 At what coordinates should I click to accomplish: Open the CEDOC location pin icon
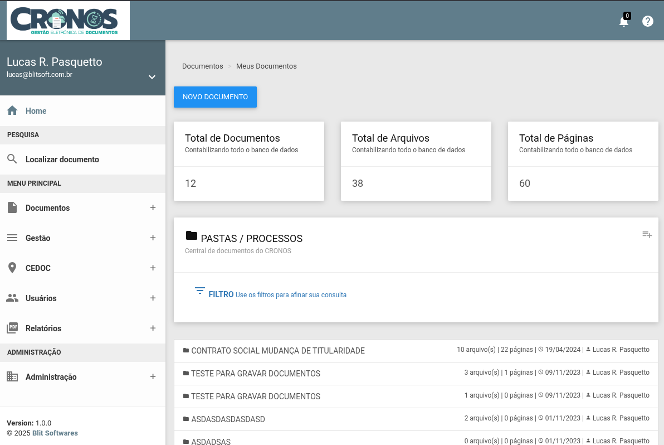click(x=12, y=268)
